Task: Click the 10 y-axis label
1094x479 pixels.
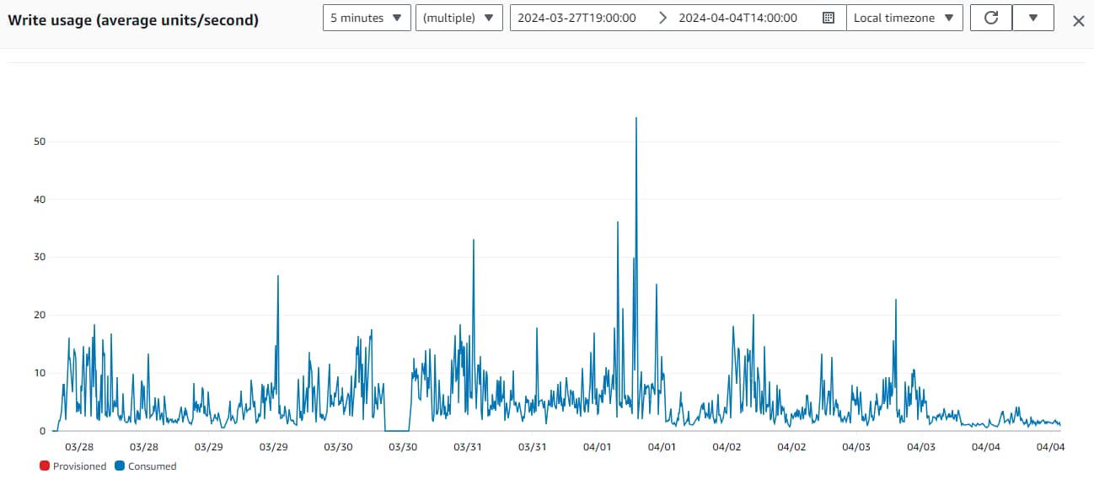Action: pyautogui.click(x=38, y=373)
